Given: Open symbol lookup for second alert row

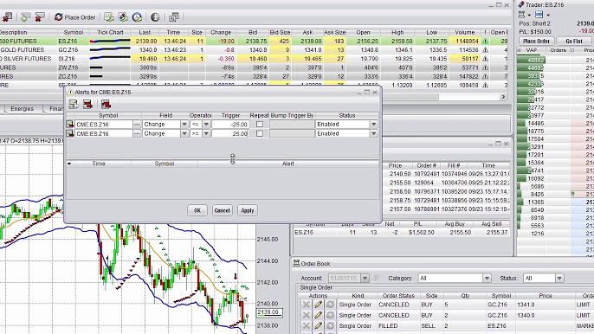Looking at the screenshot, I should [x=137, y=133].
